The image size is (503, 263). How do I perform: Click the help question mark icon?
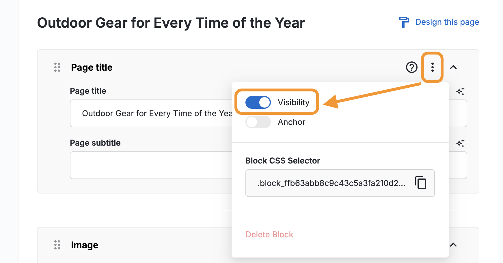411,67
